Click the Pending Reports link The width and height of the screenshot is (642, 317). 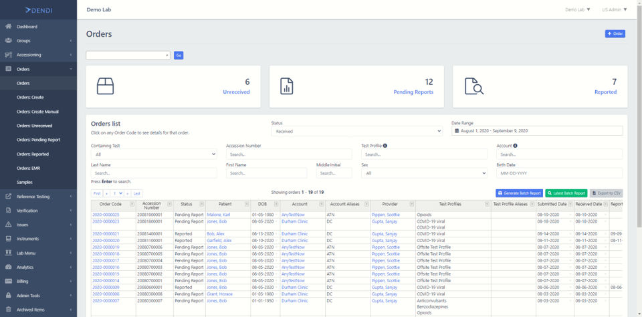(x=413, y=92)
